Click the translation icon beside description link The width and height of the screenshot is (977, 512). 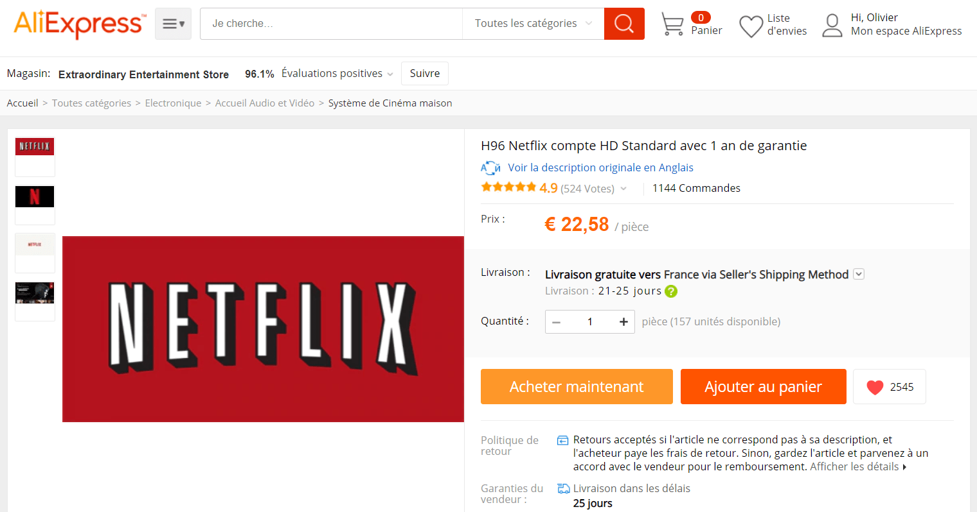(490, 168)
